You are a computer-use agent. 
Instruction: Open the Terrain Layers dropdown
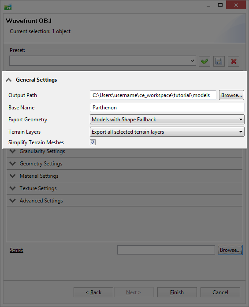(x=167, y=132)
